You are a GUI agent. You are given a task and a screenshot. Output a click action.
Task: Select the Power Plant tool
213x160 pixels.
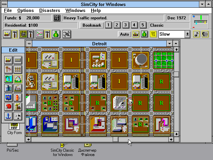tap(18, 107)
